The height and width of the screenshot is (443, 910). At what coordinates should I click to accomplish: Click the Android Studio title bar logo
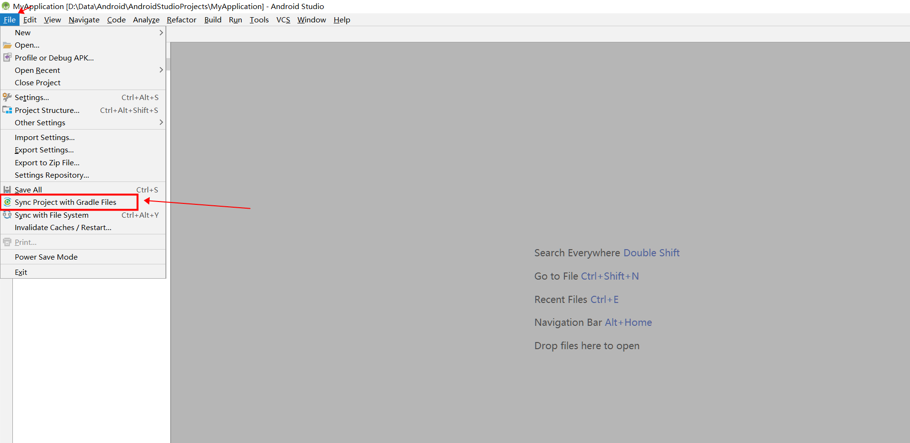(x=6, y=6)
